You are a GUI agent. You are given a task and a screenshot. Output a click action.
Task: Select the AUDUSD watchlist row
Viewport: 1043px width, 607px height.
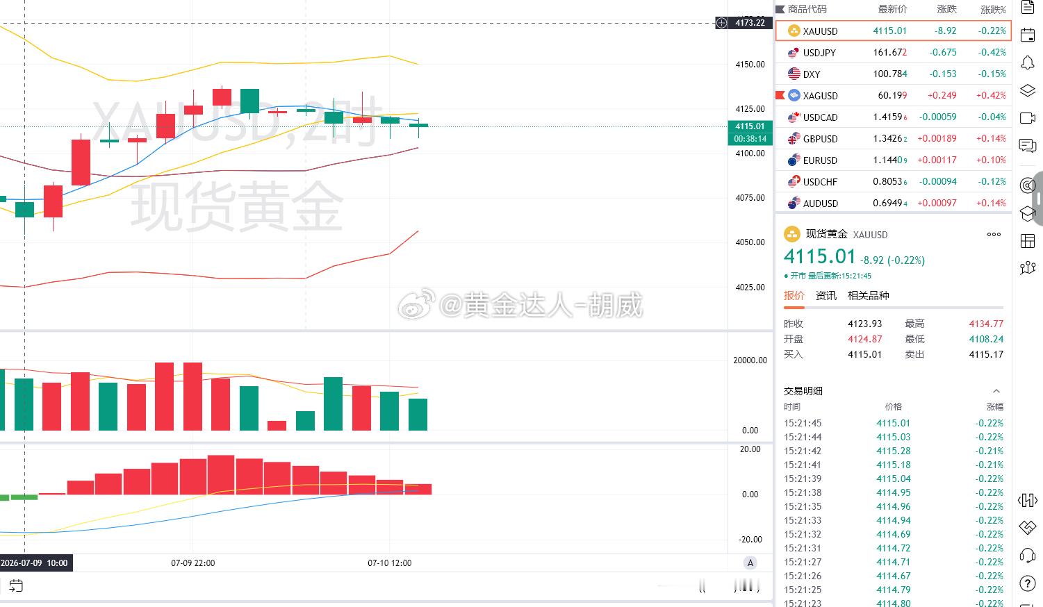(x=893, y=203)
